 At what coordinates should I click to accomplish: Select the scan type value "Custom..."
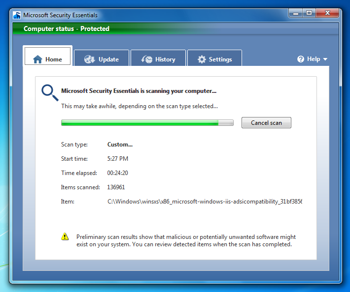pos(120,145)
